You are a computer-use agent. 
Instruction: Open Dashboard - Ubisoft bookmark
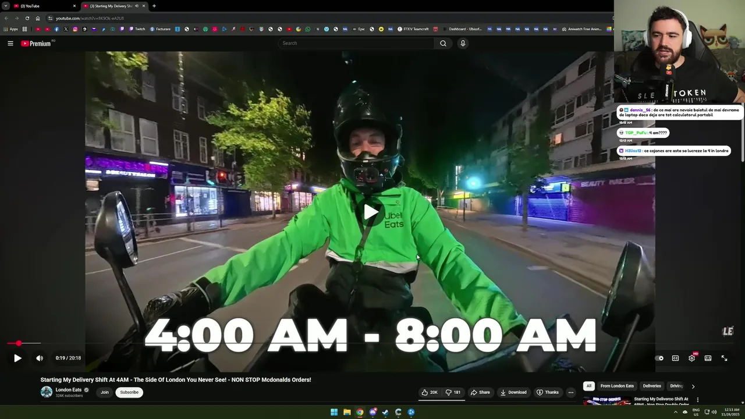[x=462, y=29]
